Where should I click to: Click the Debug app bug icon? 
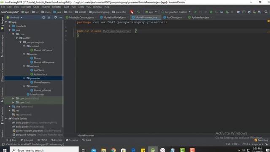211,12
